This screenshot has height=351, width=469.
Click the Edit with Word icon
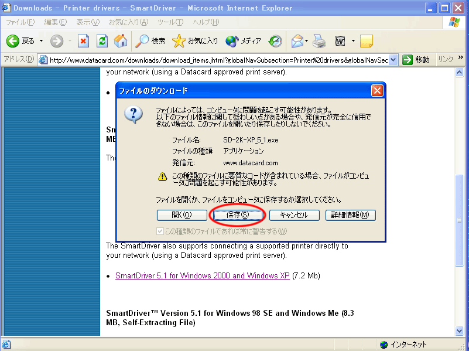340,41
